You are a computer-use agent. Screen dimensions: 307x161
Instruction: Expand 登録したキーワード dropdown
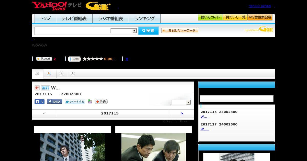(180, 31)
